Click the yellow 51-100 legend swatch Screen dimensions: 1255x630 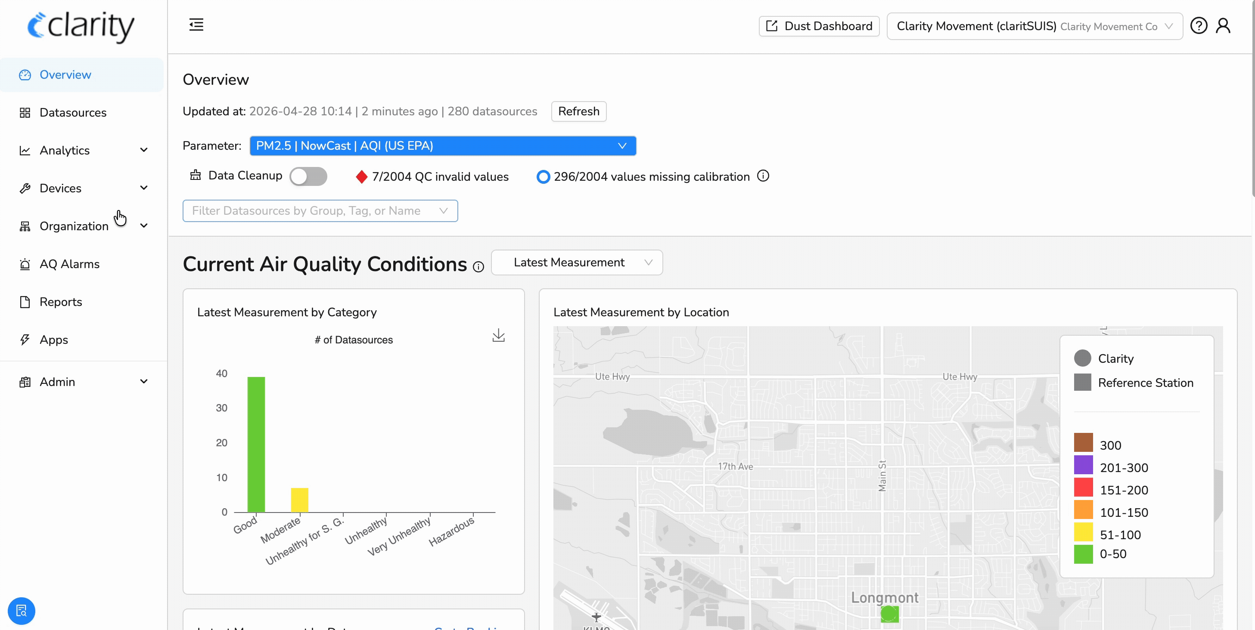(1084, 532)
